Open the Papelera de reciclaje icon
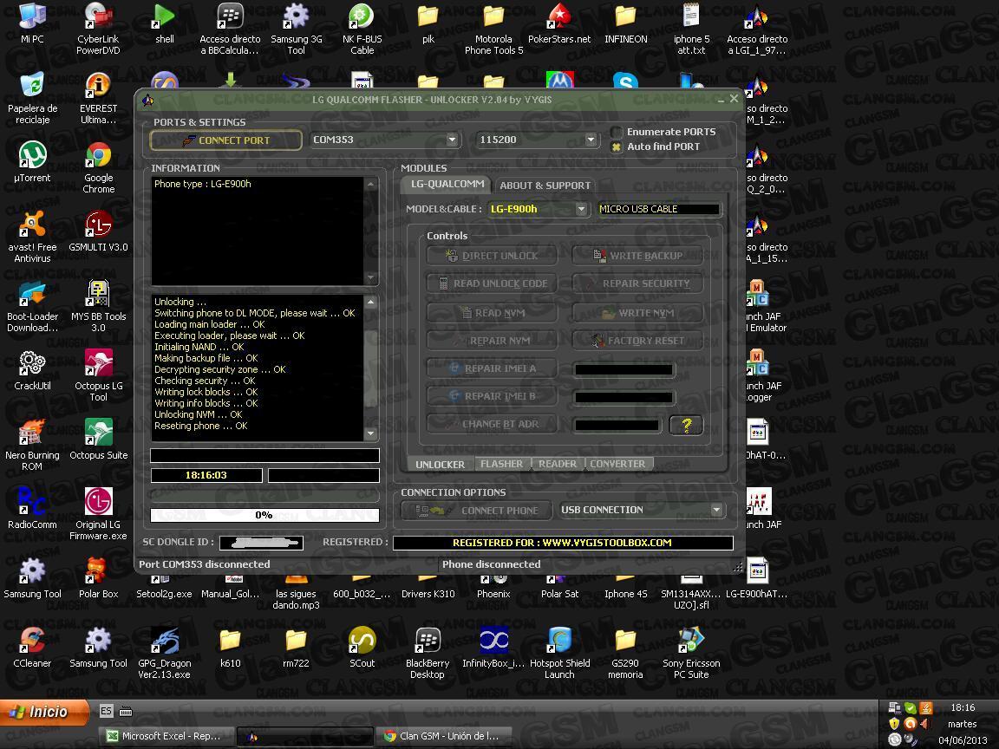The width and height of the screenshot is (999, 749). (32, 98)
